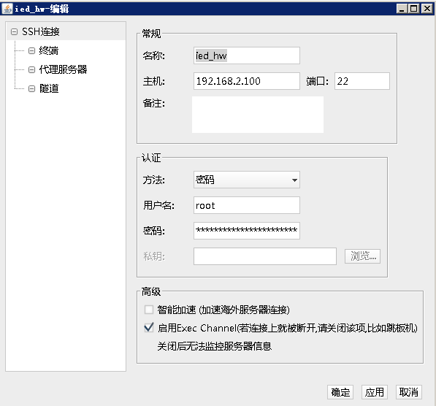Viewport: 436px width, 406px height.
Task: Collapse the SSH连接 tree node
Action: (x=14, y=31)
